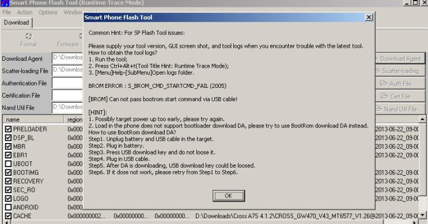Uncheck the MBR partition
This screenshot has width=428, height=224.
pyautogui.click(x=8, y=146)
